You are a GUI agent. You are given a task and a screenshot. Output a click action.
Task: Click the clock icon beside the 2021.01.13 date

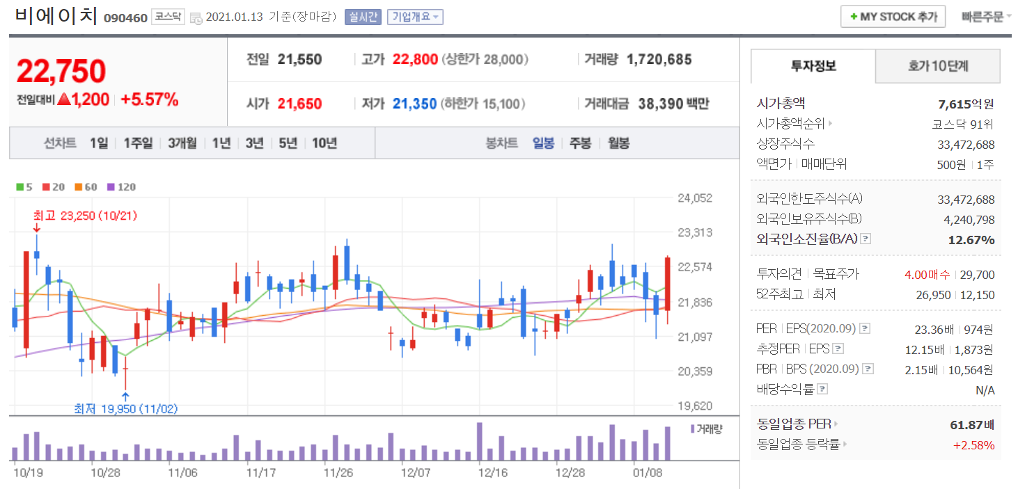coord(196,17)
